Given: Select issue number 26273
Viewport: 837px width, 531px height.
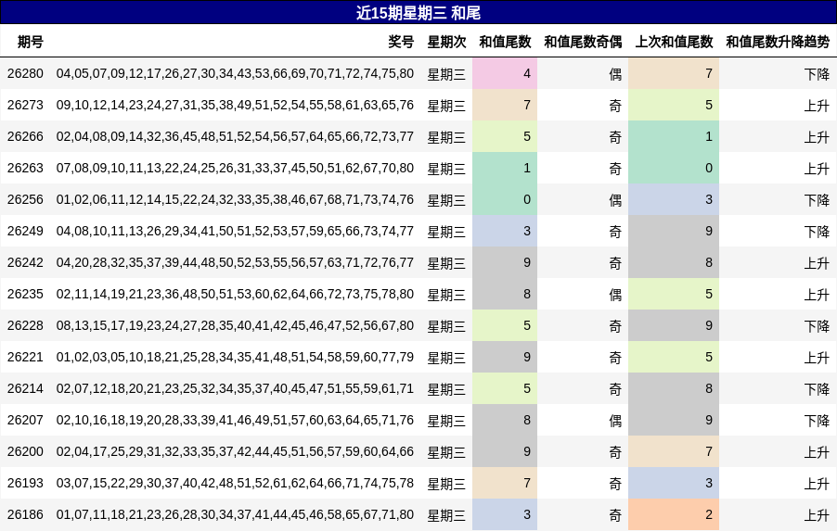Looking at the screenshot, I should 25,105.
